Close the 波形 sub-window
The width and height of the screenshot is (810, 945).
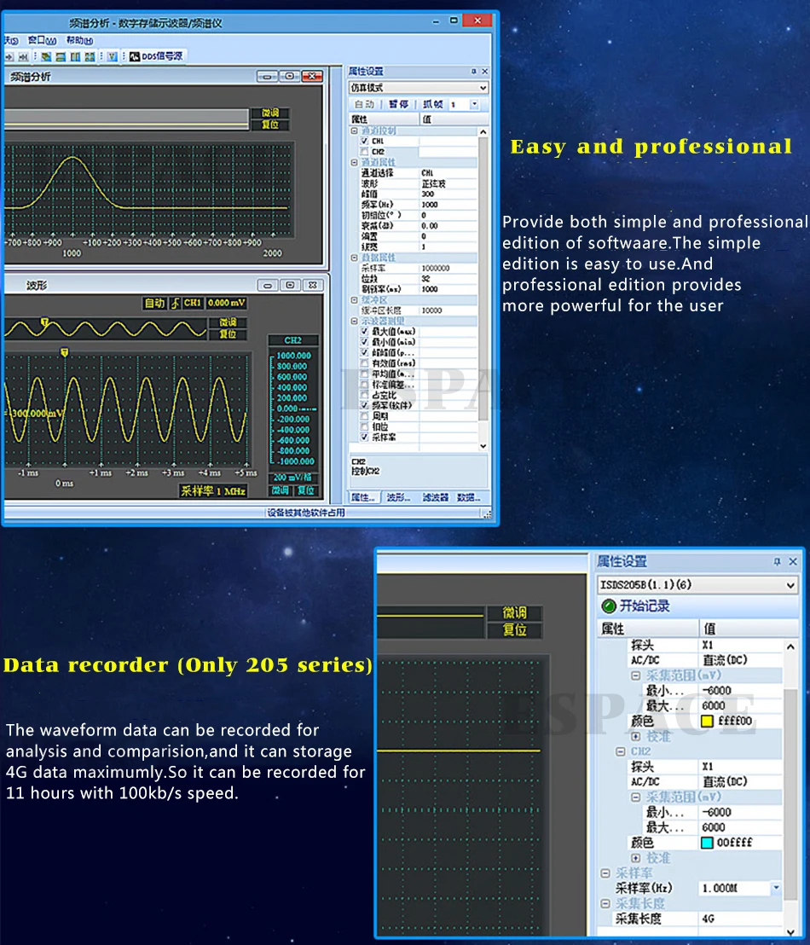pyautogui.click(x=313, y=285)
